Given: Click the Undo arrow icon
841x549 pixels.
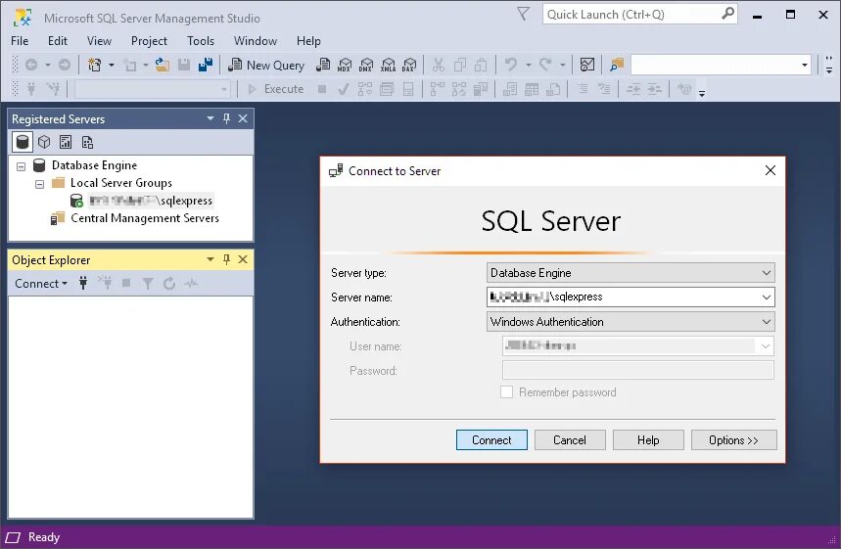Looking at the screenshot, I should pos(511,65).
